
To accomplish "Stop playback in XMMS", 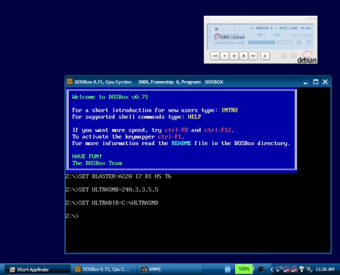I will (243, 56).
